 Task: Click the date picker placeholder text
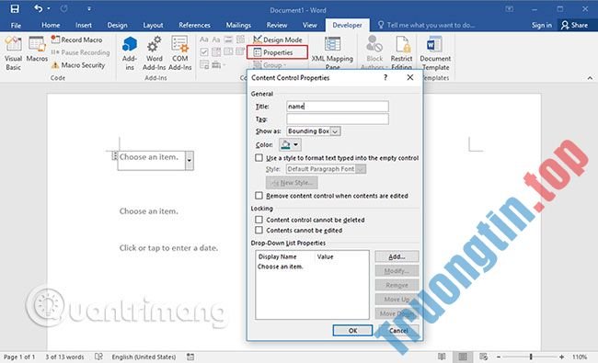(x=168, y=248)
